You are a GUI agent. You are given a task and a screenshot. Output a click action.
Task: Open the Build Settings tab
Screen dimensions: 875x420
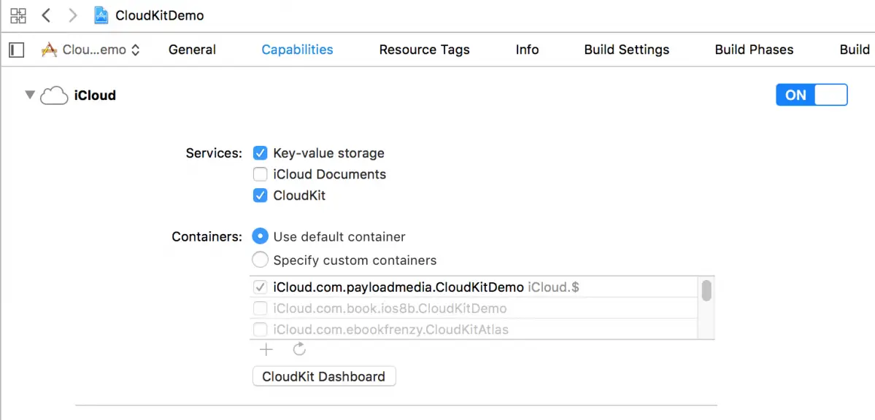point(626,50)
